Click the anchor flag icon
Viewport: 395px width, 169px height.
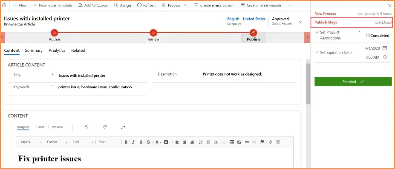tap(262, 142)
